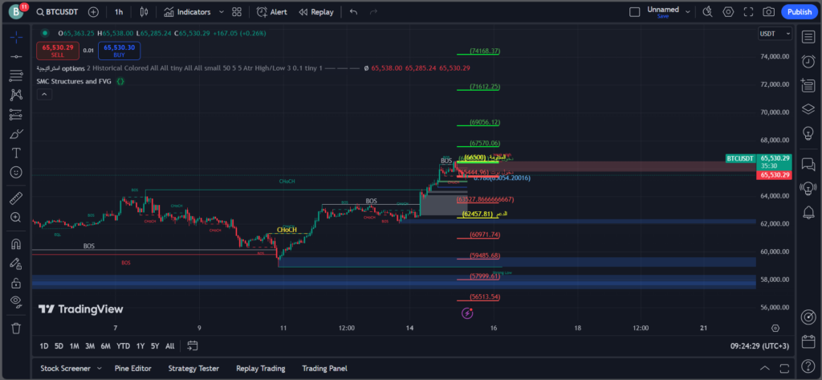Select the ruler measure tool

tap(16, 198)
